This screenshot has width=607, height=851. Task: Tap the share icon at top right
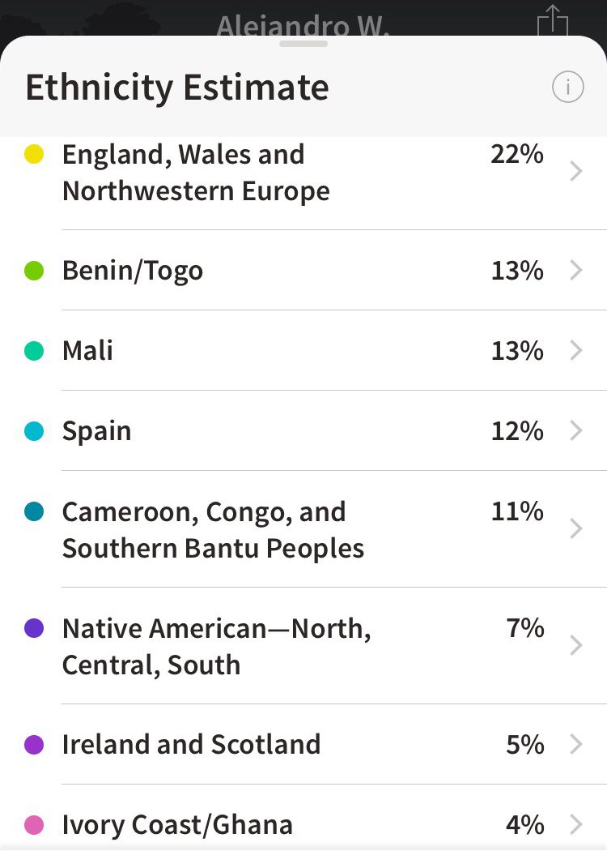[x=552, y=20]
